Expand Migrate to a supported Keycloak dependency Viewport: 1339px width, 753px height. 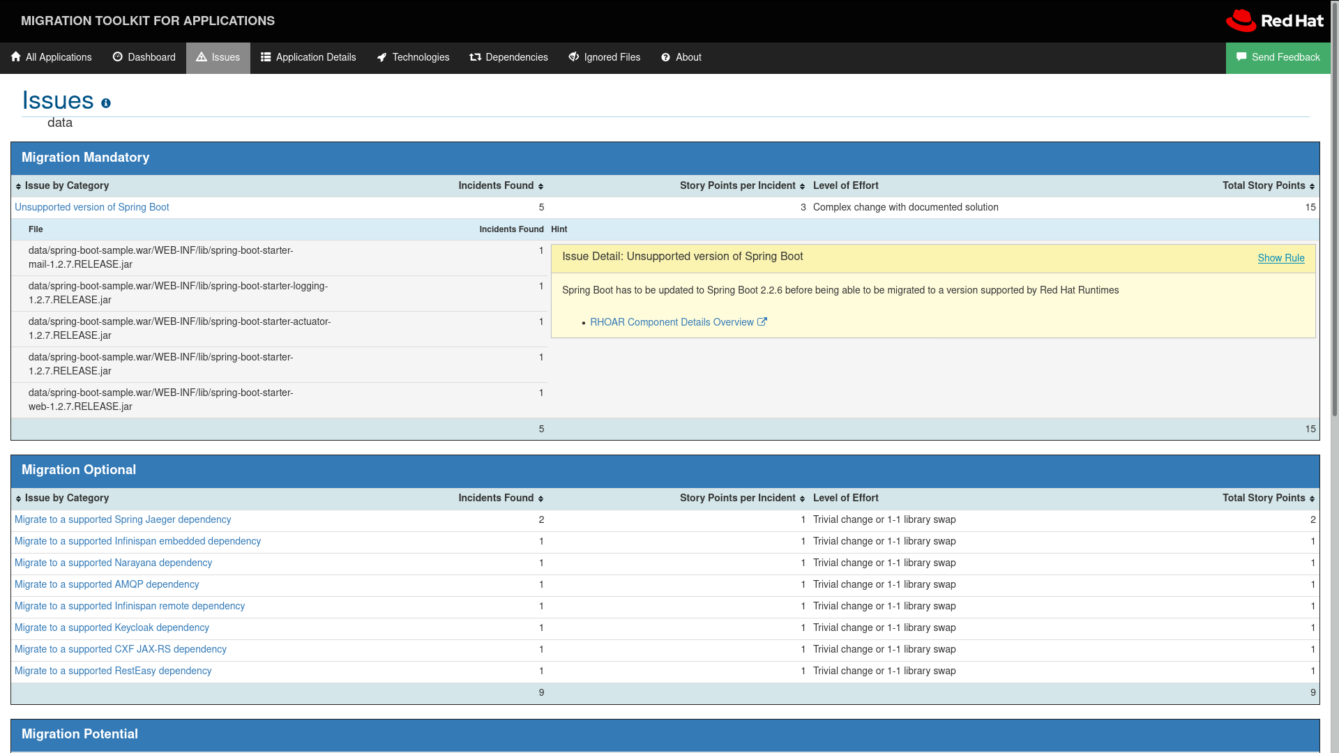pos(112,627)
